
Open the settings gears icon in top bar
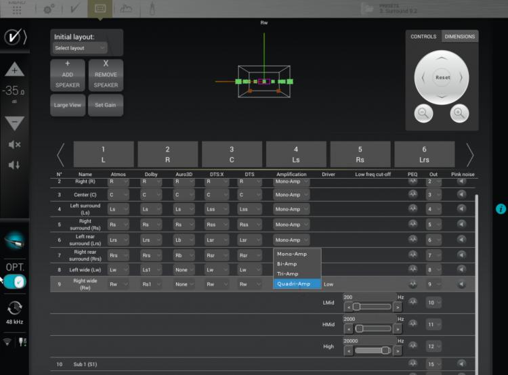click(x=49, y=9)
